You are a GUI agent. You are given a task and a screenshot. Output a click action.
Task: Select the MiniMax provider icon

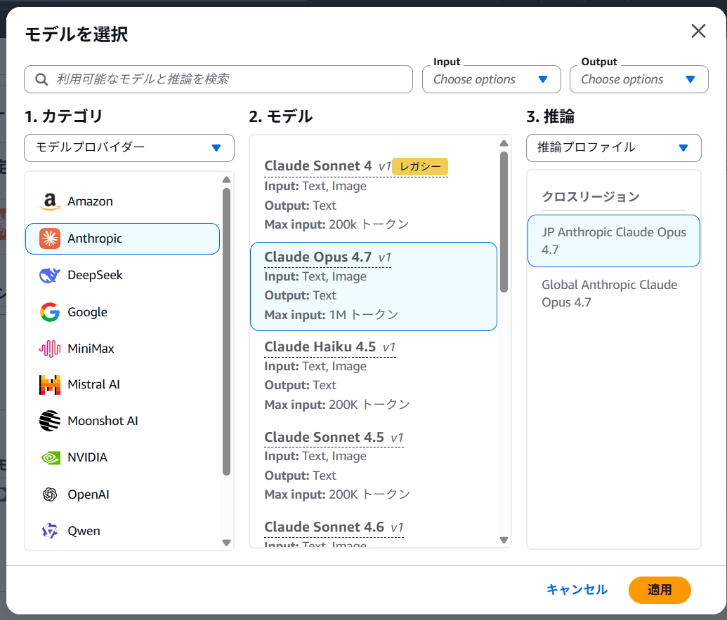coord(49,348)
